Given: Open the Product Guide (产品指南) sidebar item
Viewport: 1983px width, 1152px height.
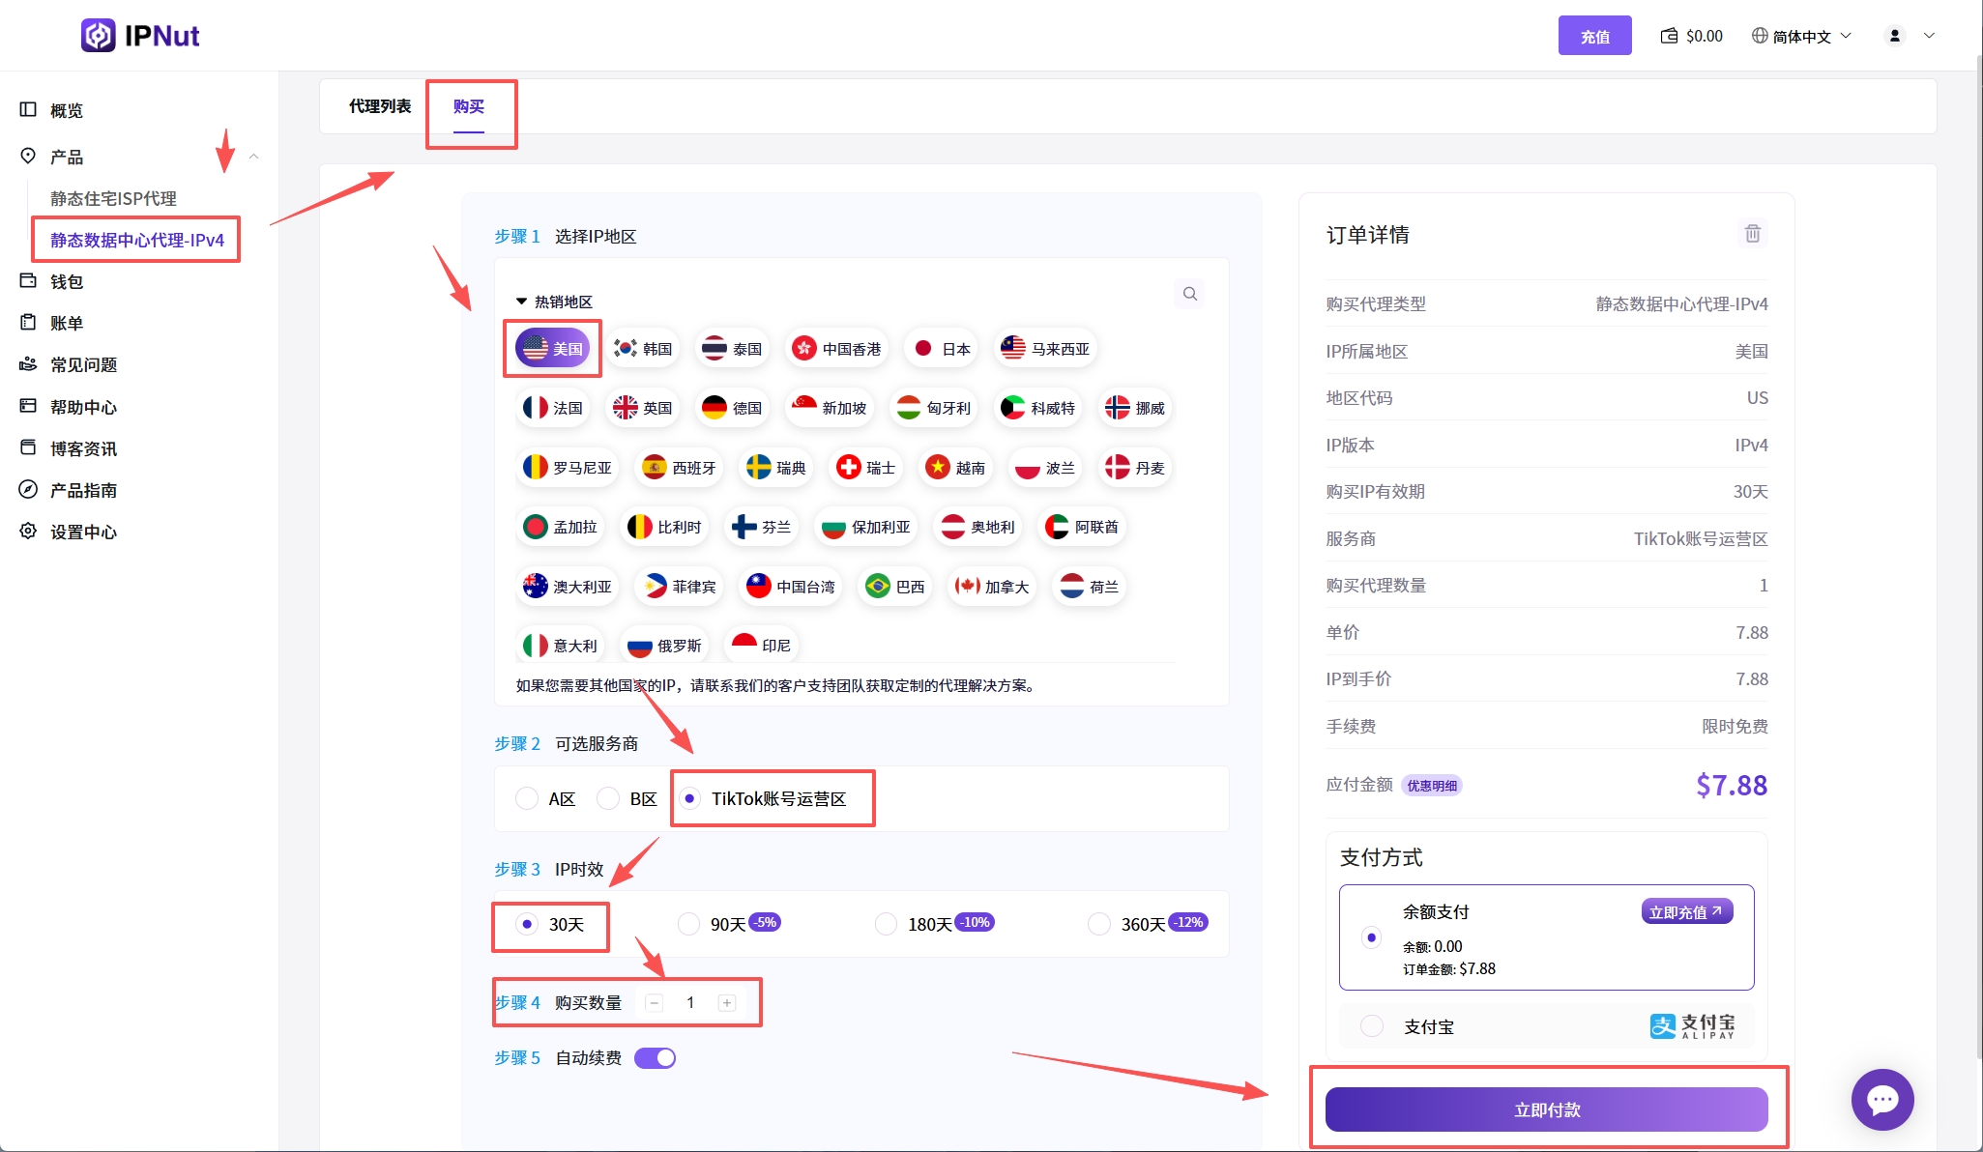Looking at the screenshot, I should click(83, 490).
